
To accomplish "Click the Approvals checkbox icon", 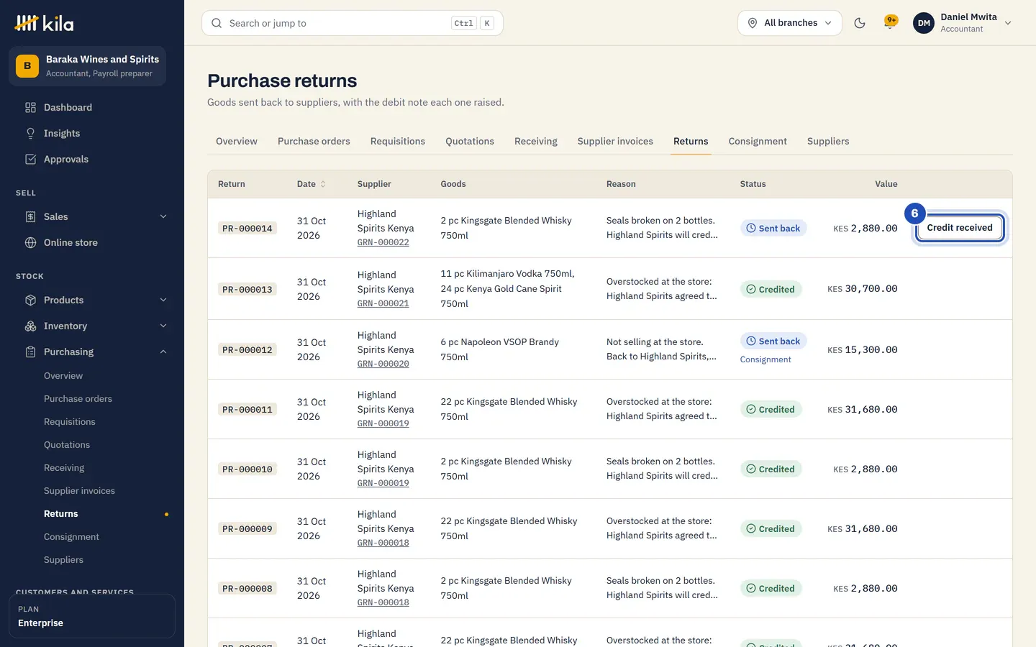I will (30, 160).
